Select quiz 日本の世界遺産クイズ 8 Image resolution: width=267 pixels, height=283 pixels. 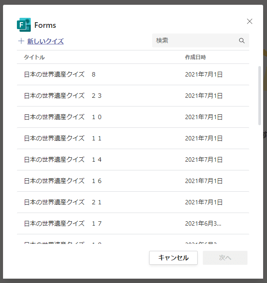coord(133,74)
